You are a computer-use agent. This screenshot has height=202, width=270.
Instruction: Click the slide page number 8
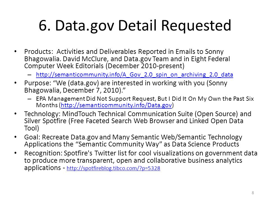pos(253,193)
